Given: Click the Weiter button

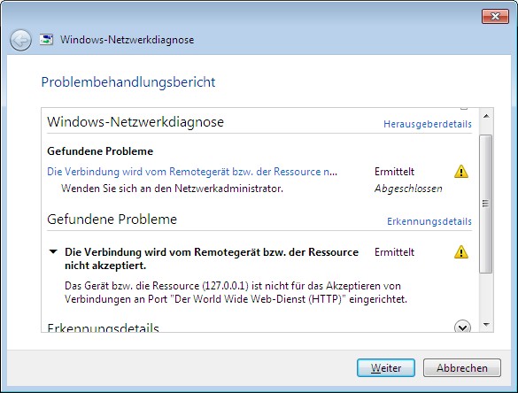Looking at the screenshot, I should tap(386, 368).
